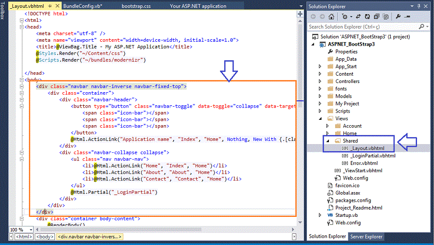
Task: Click the Solution node icon
Action: click(315, 37)
